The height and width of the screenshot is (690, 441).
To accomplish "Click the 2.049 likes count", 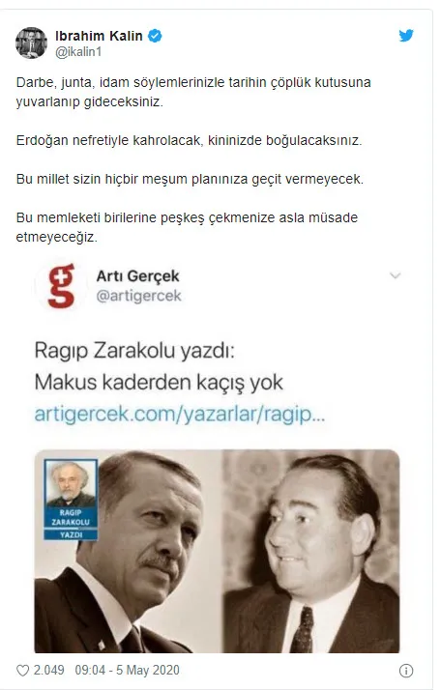I will point(49,671).
